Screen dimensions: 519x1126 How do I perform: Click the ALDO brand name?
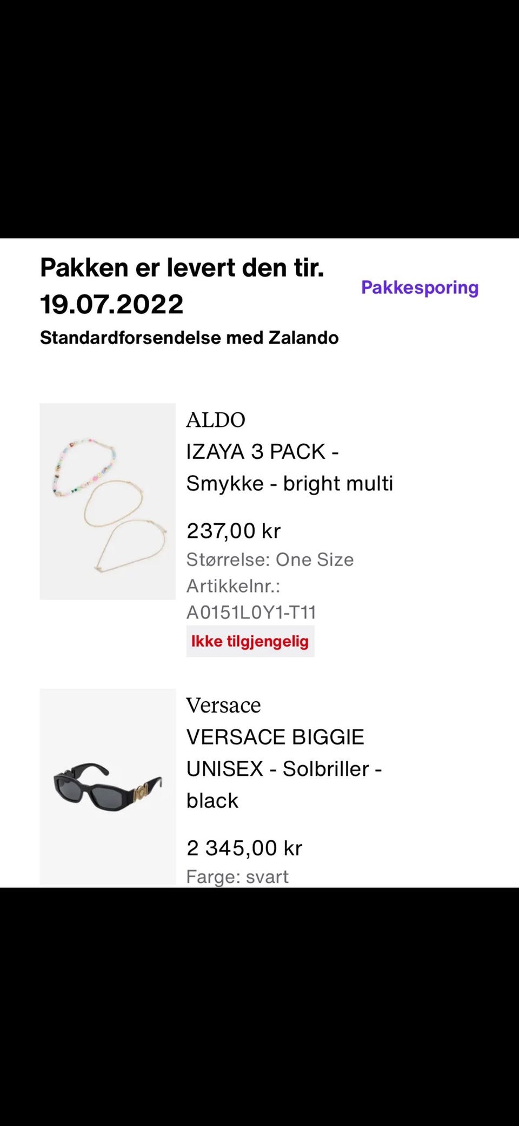(x=216, y=420)
